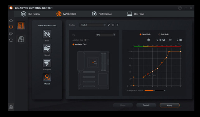200x117 pixels.
Task: Click the Temperature Interval slider handle
Action: tap(154, 90)
